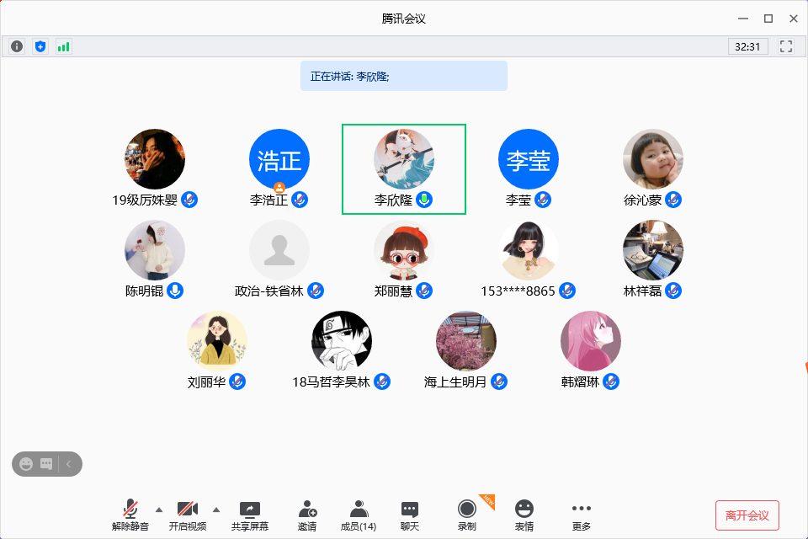Click the Leave Meeting (离开会议) button
This screenshot has width=808, height=539.
click(747, 515)
